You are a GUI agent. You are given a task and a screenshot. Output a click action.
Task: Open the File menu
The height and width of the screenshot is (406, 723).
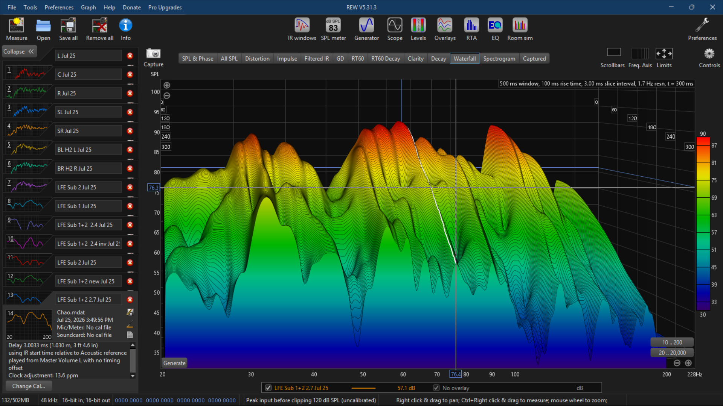[12, 7]
